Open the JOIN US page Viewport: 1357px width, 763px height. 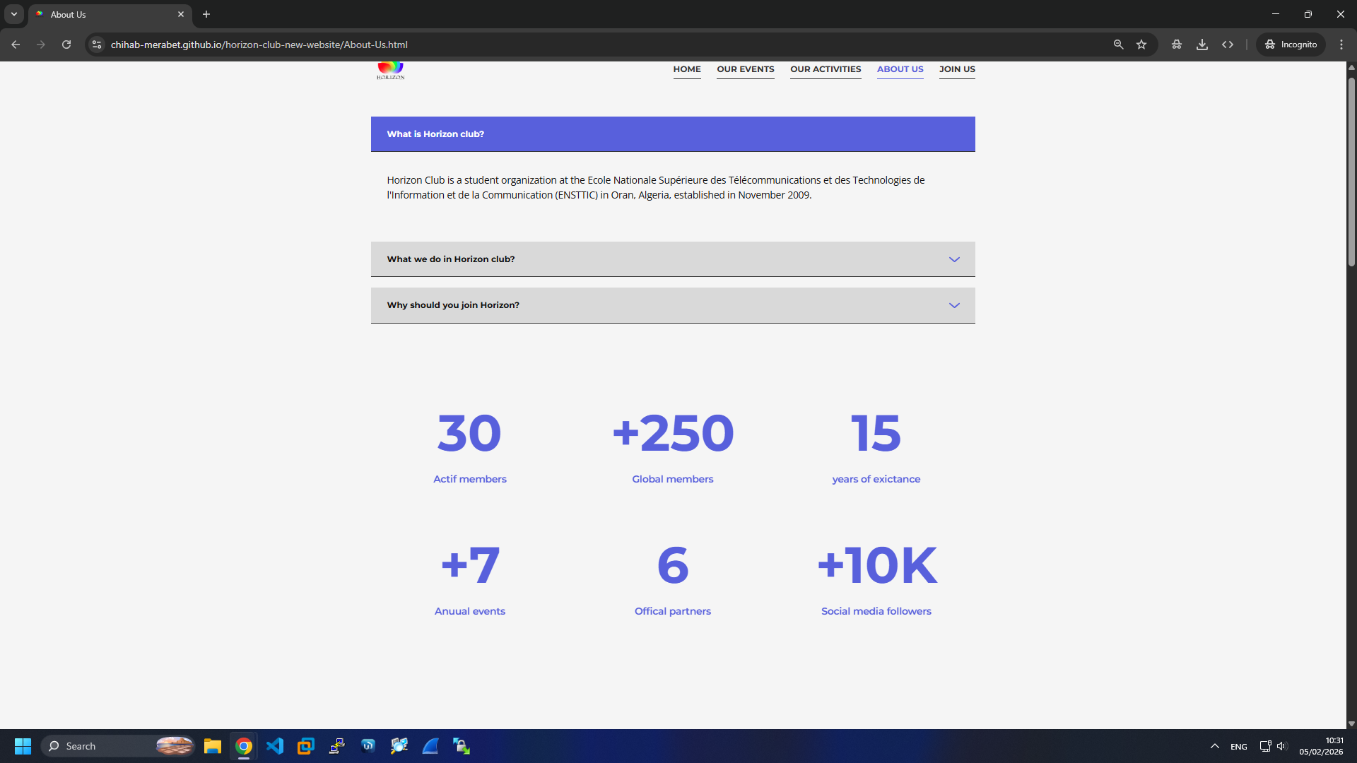(x=957, y=69)
